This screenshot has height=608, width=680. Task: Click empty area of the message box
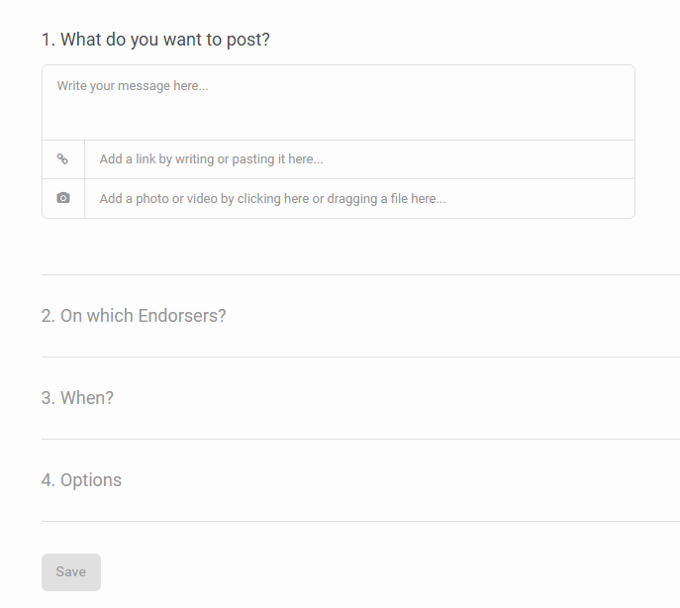(x=396, y=114)
